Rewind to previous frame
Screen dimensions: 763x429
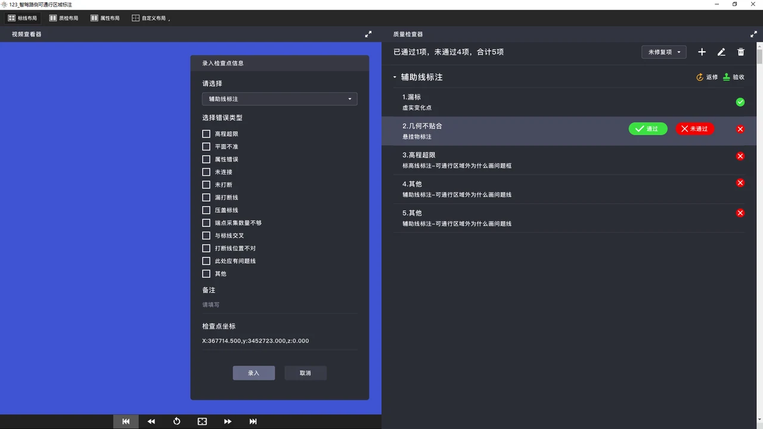click(151, 421)
